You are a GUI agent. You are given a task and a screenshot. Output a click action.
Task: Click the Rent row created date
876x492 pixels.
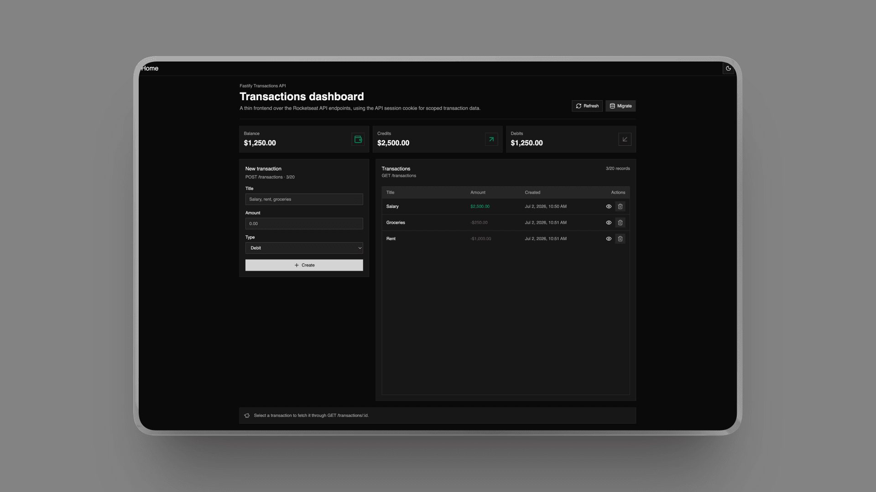(x=546, y=239)
